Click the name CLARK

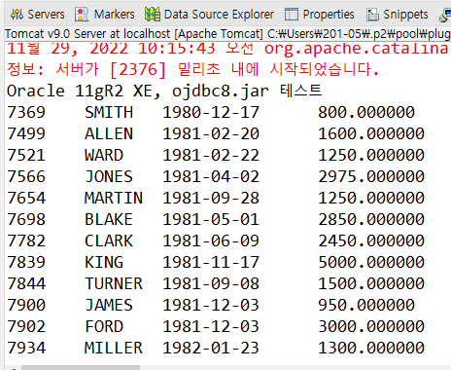[109, 240]
